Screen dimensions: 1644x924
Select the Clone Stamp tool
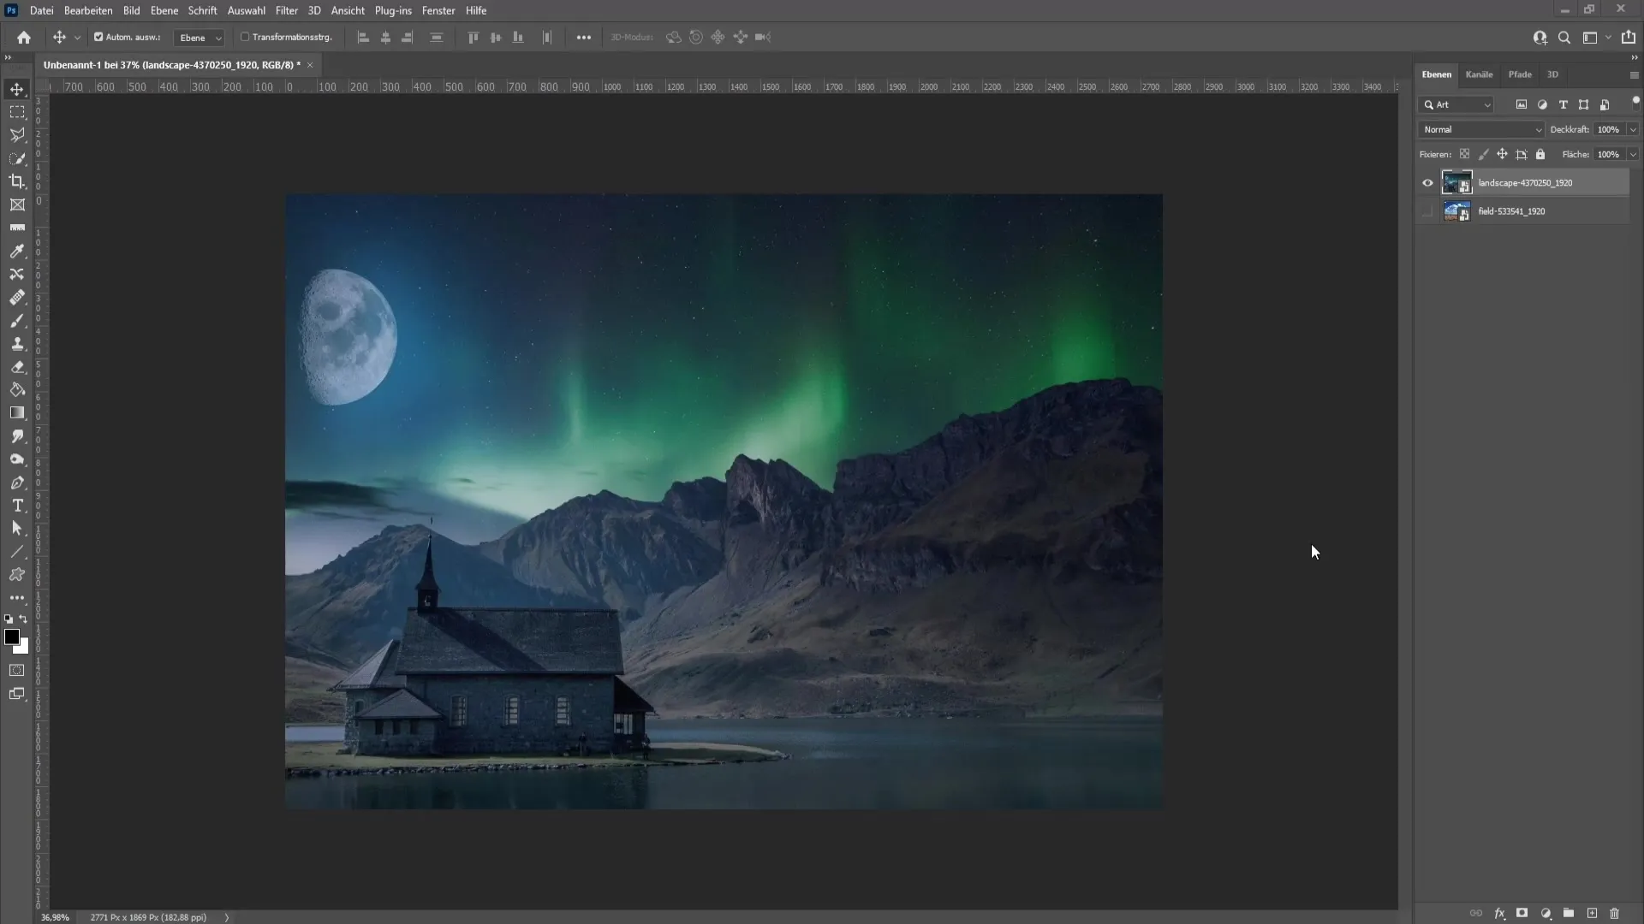(17, 344)
